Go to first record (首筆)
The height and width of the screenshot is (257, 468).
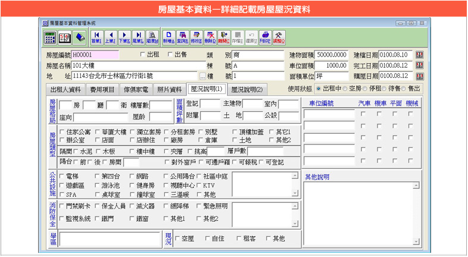click(96, 37)
